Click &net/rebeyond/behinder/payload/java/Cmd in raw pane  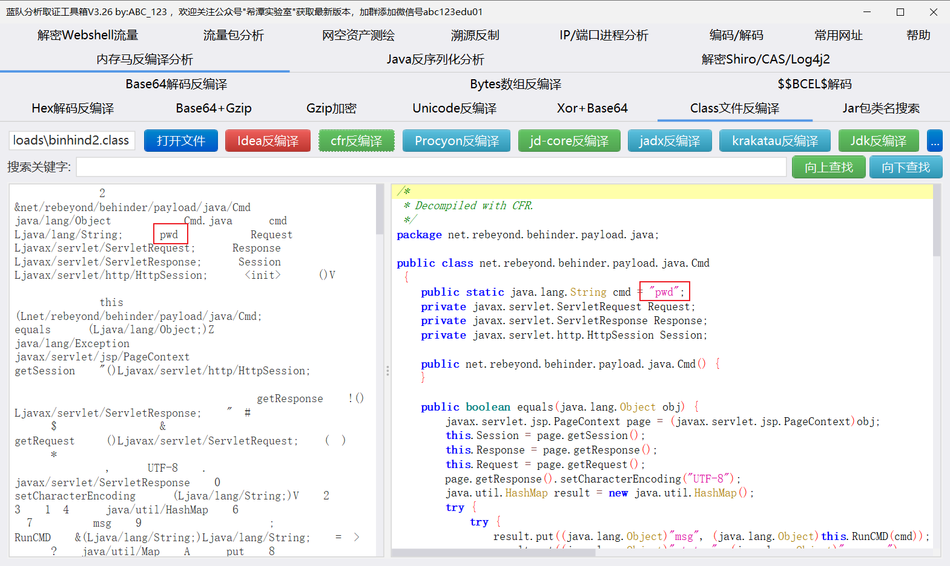(x=133, y=207)
